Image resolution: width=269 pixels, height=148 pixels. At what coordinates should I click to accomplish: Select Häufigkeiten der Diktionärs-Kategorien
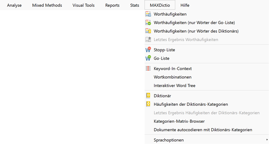pyautogui.click(x=191, y=104)
